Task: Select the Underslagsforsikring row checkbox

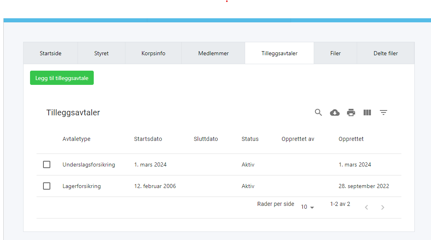Action: (47, 164)
